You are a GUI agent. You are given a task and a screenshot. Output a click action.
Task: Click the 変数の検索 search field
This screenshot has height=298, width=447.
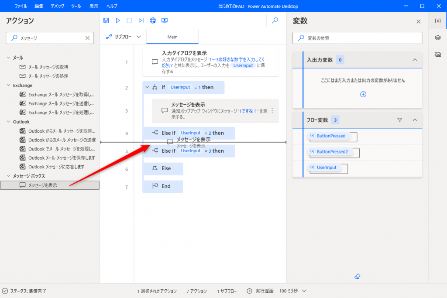click(x=357, y=38)
